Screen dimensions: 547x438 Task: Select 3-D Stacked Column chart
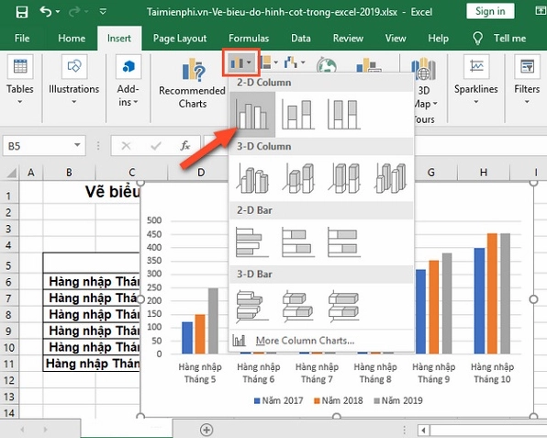(298, 178)
